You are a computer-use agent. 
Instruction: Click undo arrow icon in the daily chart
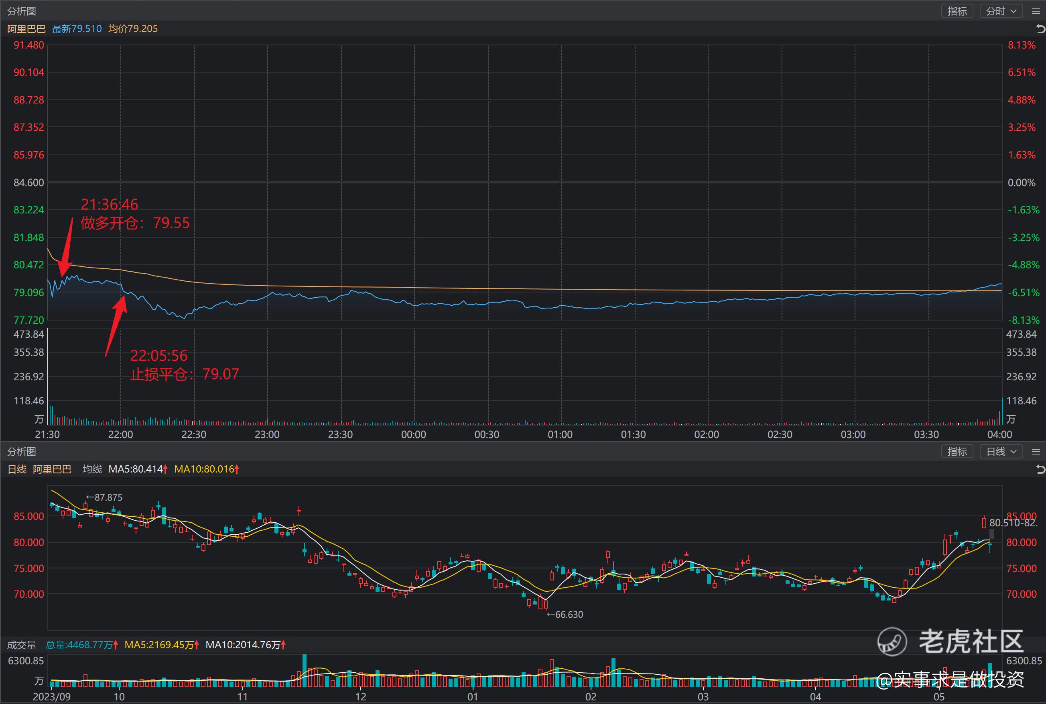1040,470
